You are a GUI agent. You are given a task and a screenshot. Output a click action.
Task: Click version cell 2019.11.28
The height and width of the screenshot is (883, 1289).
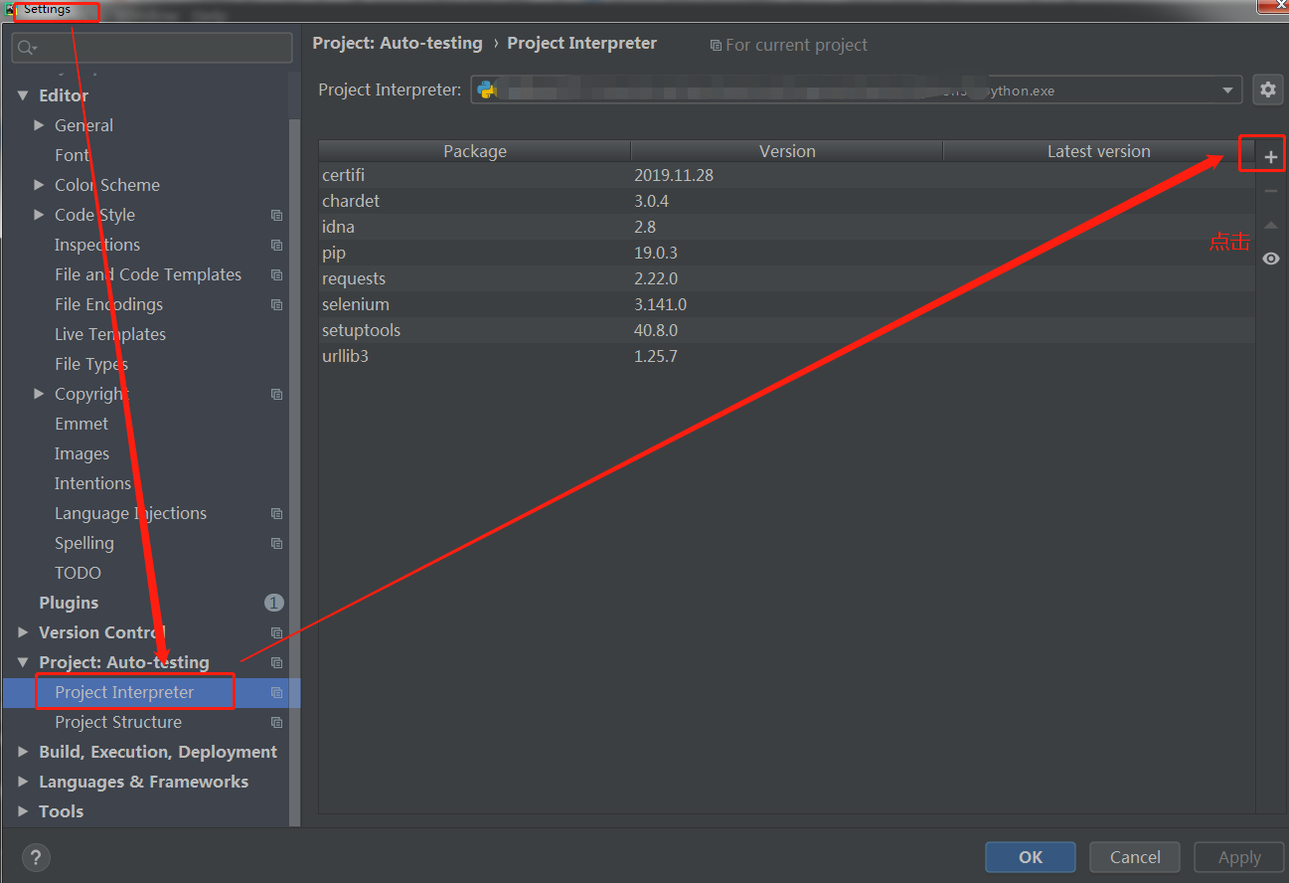(674, 175)
